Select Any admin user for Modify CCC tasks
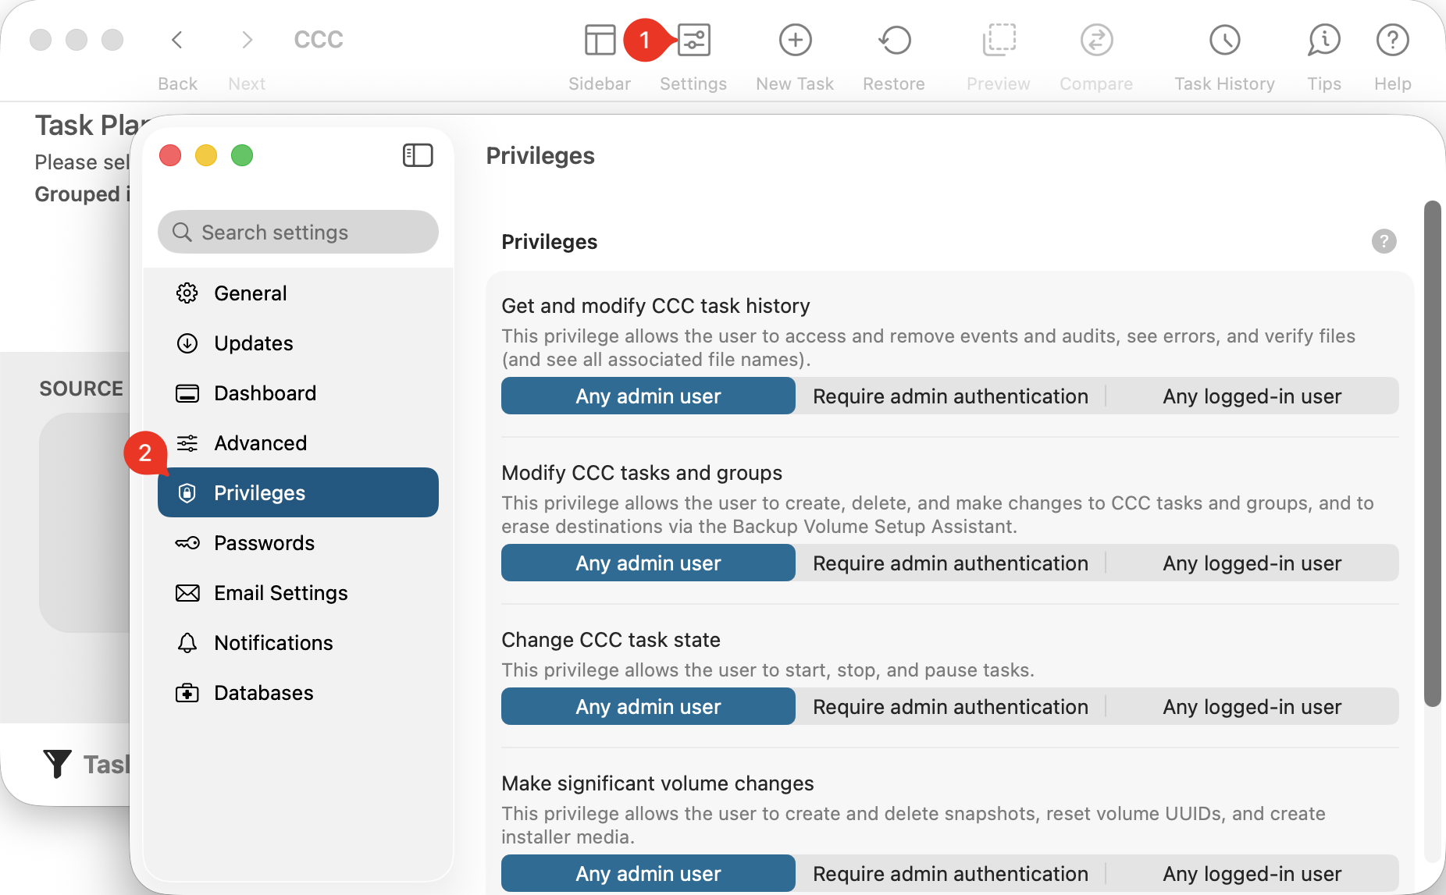This screenshot has width=1446, height=895. pos(648,563)
